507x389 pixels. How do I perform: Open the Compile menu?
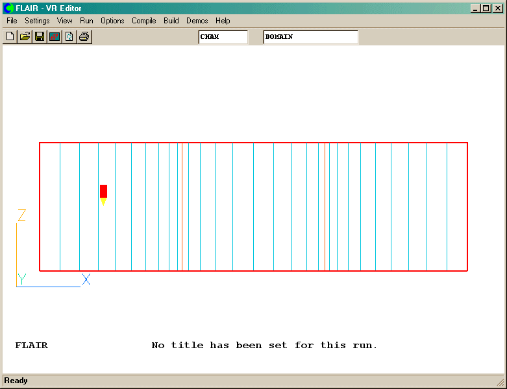(144, 21)
